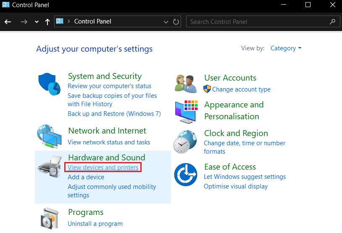342x233 pixels.
Task: Click View devices and printers link
Action: tap(103, 167)
